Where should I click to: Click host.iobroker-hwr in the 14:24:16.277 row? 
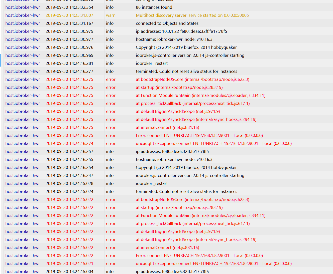[23, 71]
